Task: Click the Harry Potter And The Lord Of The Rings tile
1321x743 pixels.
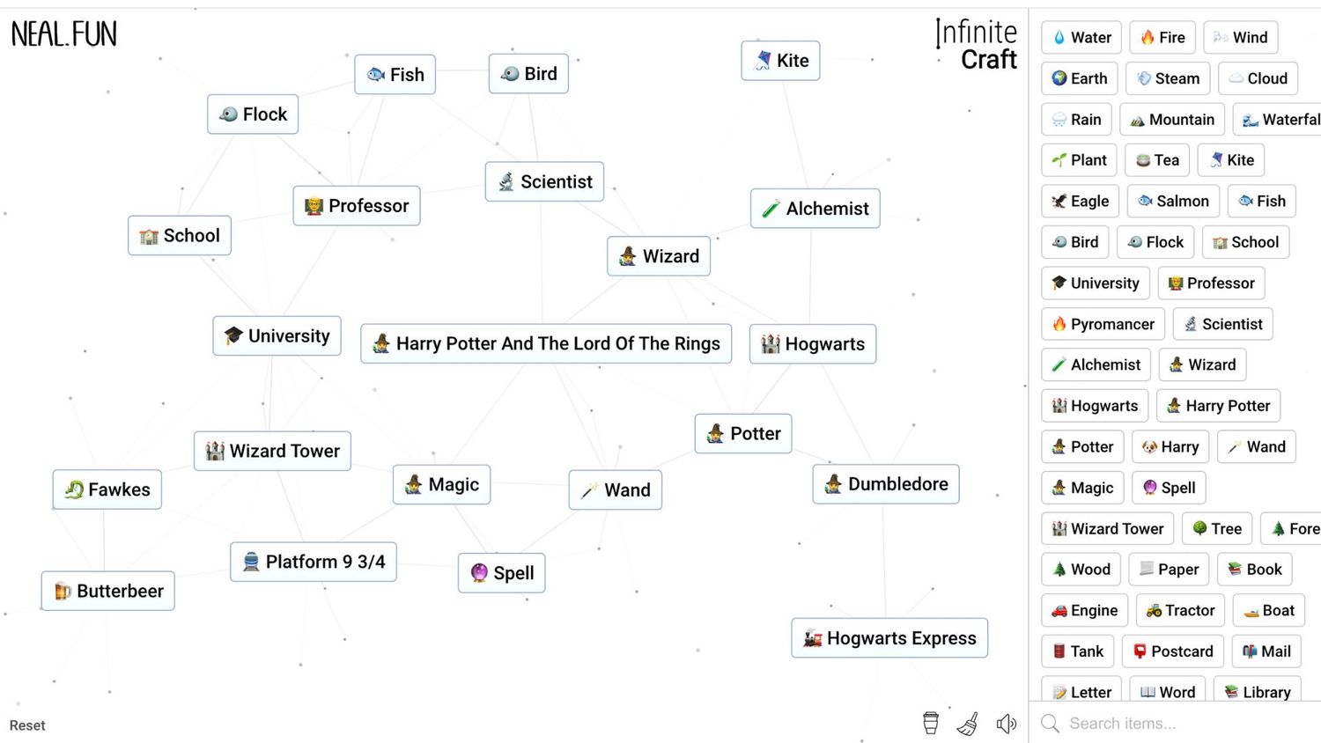Action: pyautogui.click(x=545, y=343)
